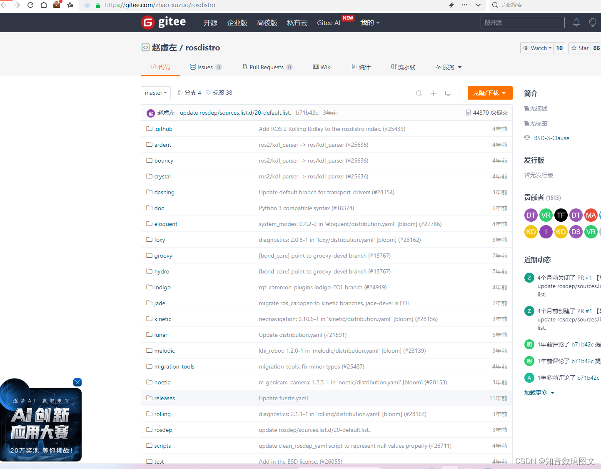Expand the 克隆/下载 dropdown button
Viewport: 601px width, 469px height.
point(490,93)
